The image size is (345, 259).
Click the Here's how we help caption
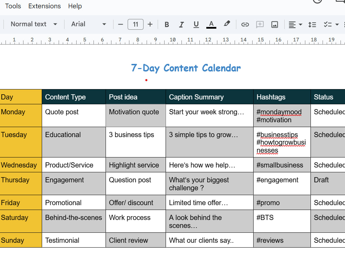[202, 165]
